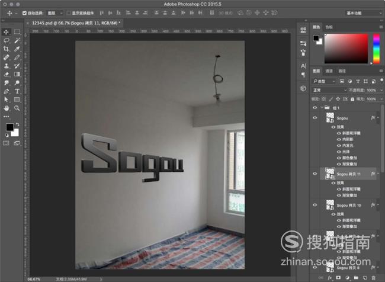
Task: Select the Magic Wand tool
Action: click(17, 40)
